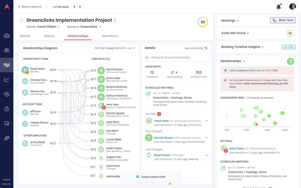Screen dimensions: 301x188
Task: Open the Deal Room tab
Action: (110, 36)
